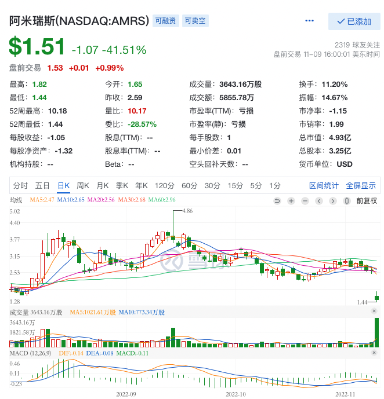Click the MA60:2.96 moving average label
The width and height of the screenshot is (384, 399).
pos(162,200)
